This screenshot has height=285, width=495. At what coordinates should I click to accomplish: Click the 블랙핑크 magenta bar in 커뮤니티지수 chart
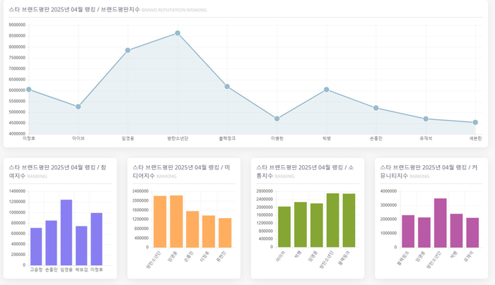click(408, 231)
